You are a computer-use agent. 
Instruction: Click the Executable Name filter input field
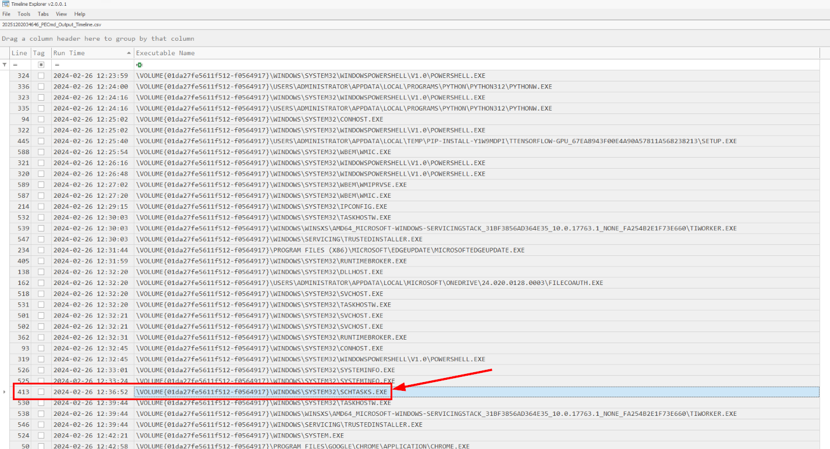pyautogui.click(x=466, y=65)
